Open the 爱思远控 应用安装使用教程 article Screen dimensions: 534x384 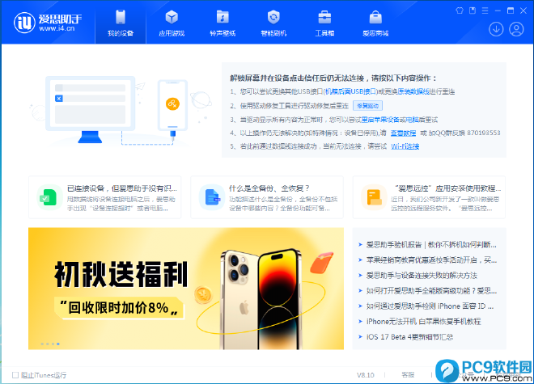pos(447,188)
